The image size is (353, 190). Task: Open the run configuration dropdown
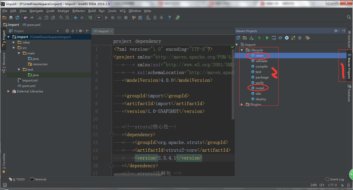click(x=99, y=18)
